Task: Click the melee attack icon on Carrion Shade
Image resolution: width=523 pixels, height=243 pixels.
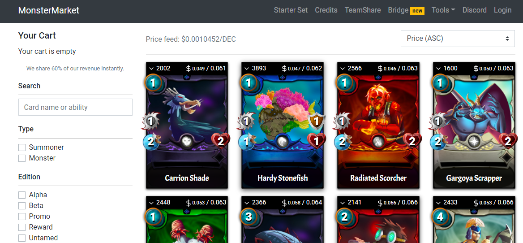Action: [x=151, y=121]
